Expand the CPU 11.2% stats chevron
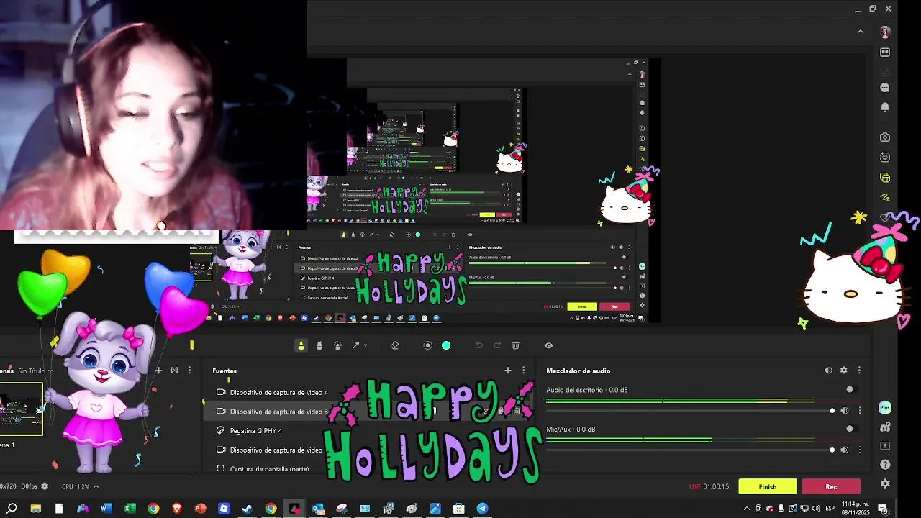The width and height of the screenshot is (921, 518). click(x=96, y=486)
